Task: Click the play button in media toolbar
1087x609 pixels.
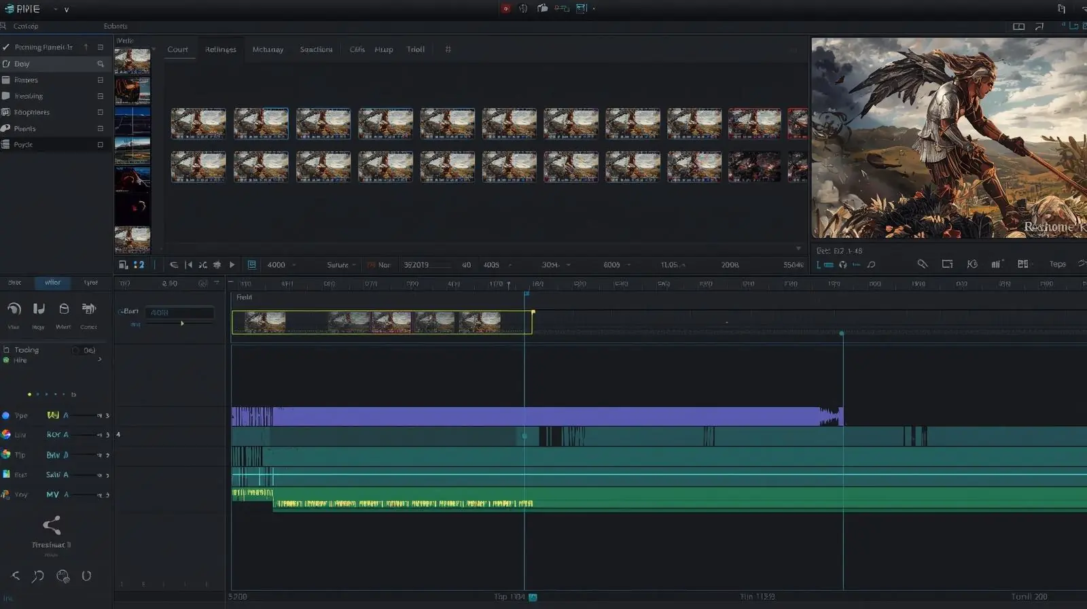Action: [232, 265]
